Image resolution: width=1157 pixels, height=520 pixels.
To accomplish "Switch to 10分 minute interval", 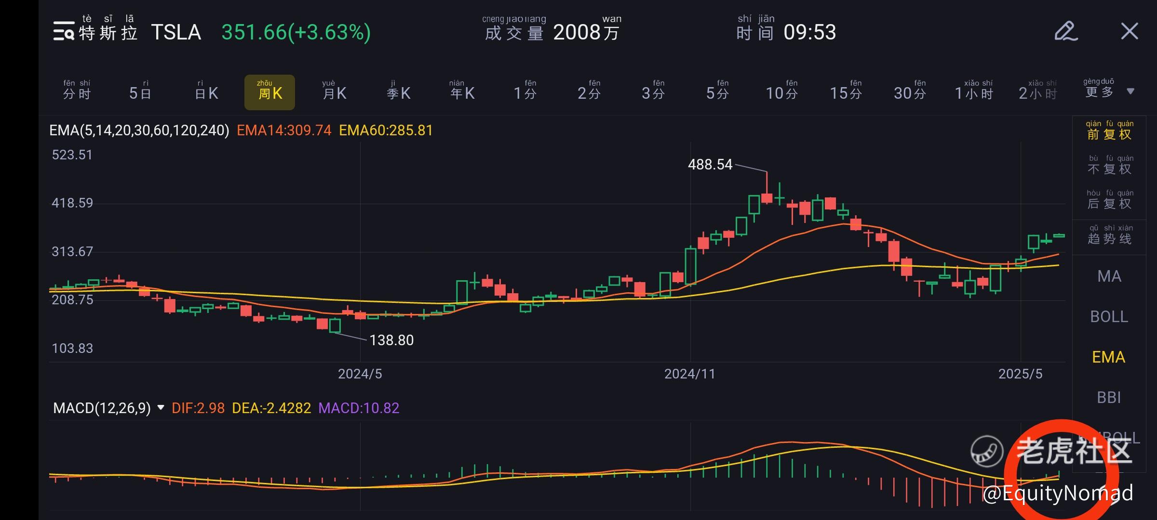I will coord(782,91).
